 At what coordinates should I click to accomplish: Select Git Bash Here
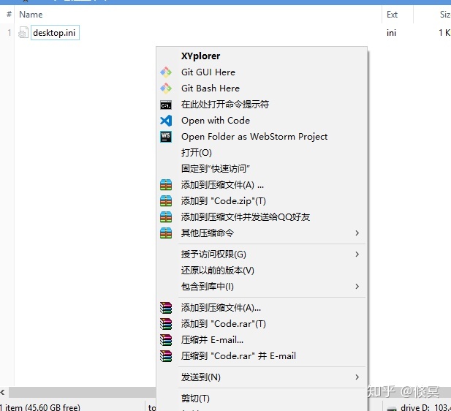click(262, 88)
